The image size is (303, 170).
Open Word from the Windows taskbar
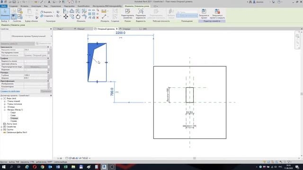[x=58, y=167]
